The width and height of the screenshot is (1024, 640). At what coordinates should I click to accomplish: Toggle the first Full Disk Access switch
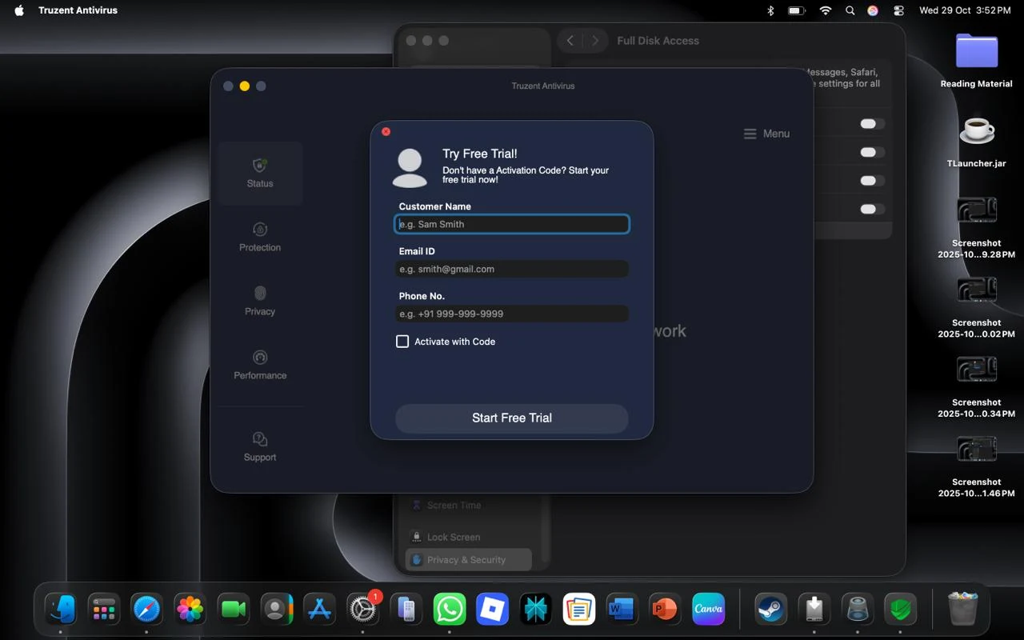pos(871,124)
